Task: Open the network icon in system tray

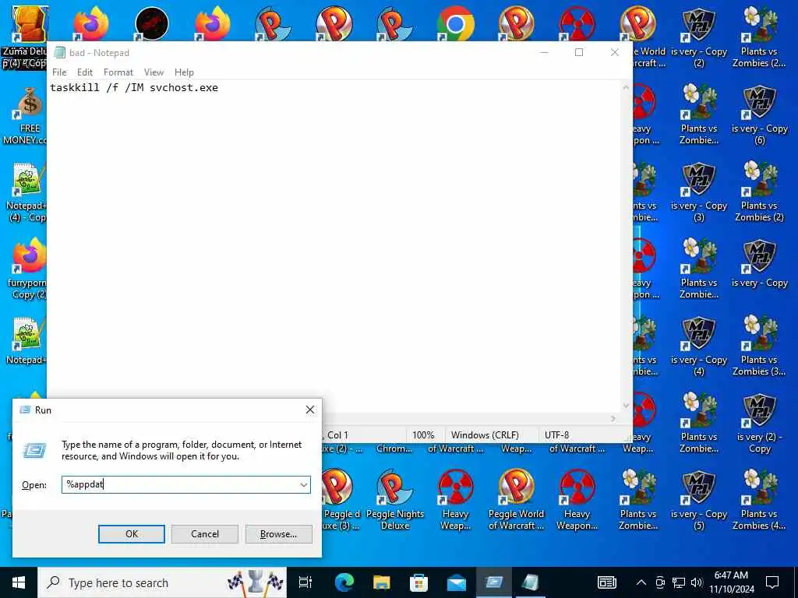Action: pyautogui.click(x=679, y=582)
